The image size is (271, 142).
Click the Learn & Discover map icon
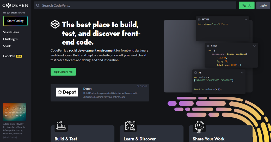(x=130, y=126)
